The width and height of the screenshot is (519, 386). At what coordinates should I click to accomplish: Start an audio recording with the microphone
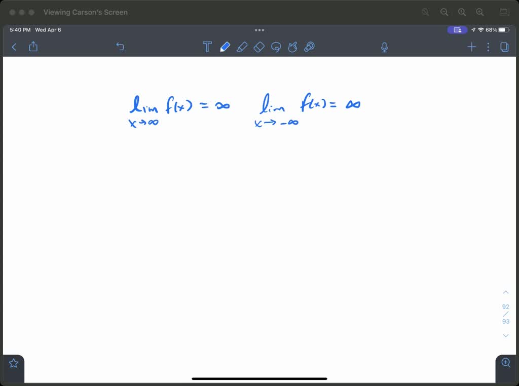pos(384,47)
